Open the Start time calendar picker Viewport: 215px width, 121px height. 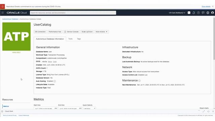[x=56, y=109]
